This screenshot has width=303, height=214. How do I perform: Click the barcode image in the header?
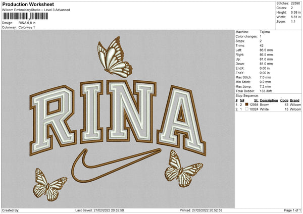click(25, 16)
